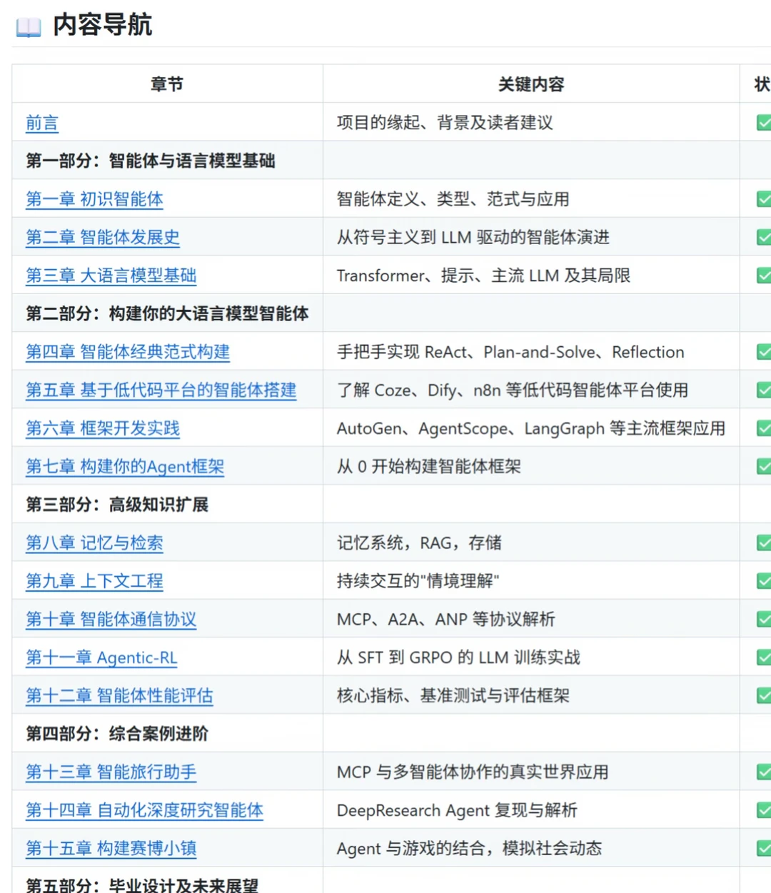The height and width of the screenshot is (893, 771).
Task: Click green check icon in 第一章 row
Action: [x=764, y=199]
